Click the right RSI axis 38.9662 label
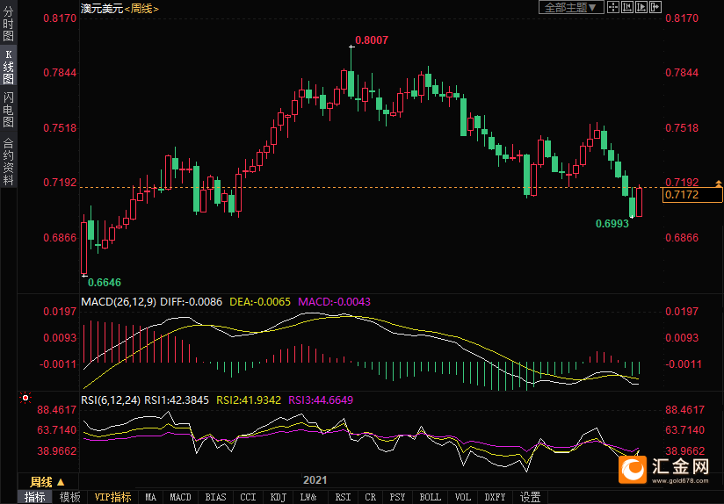Screen dimensions: 724x504 (685, 451)
